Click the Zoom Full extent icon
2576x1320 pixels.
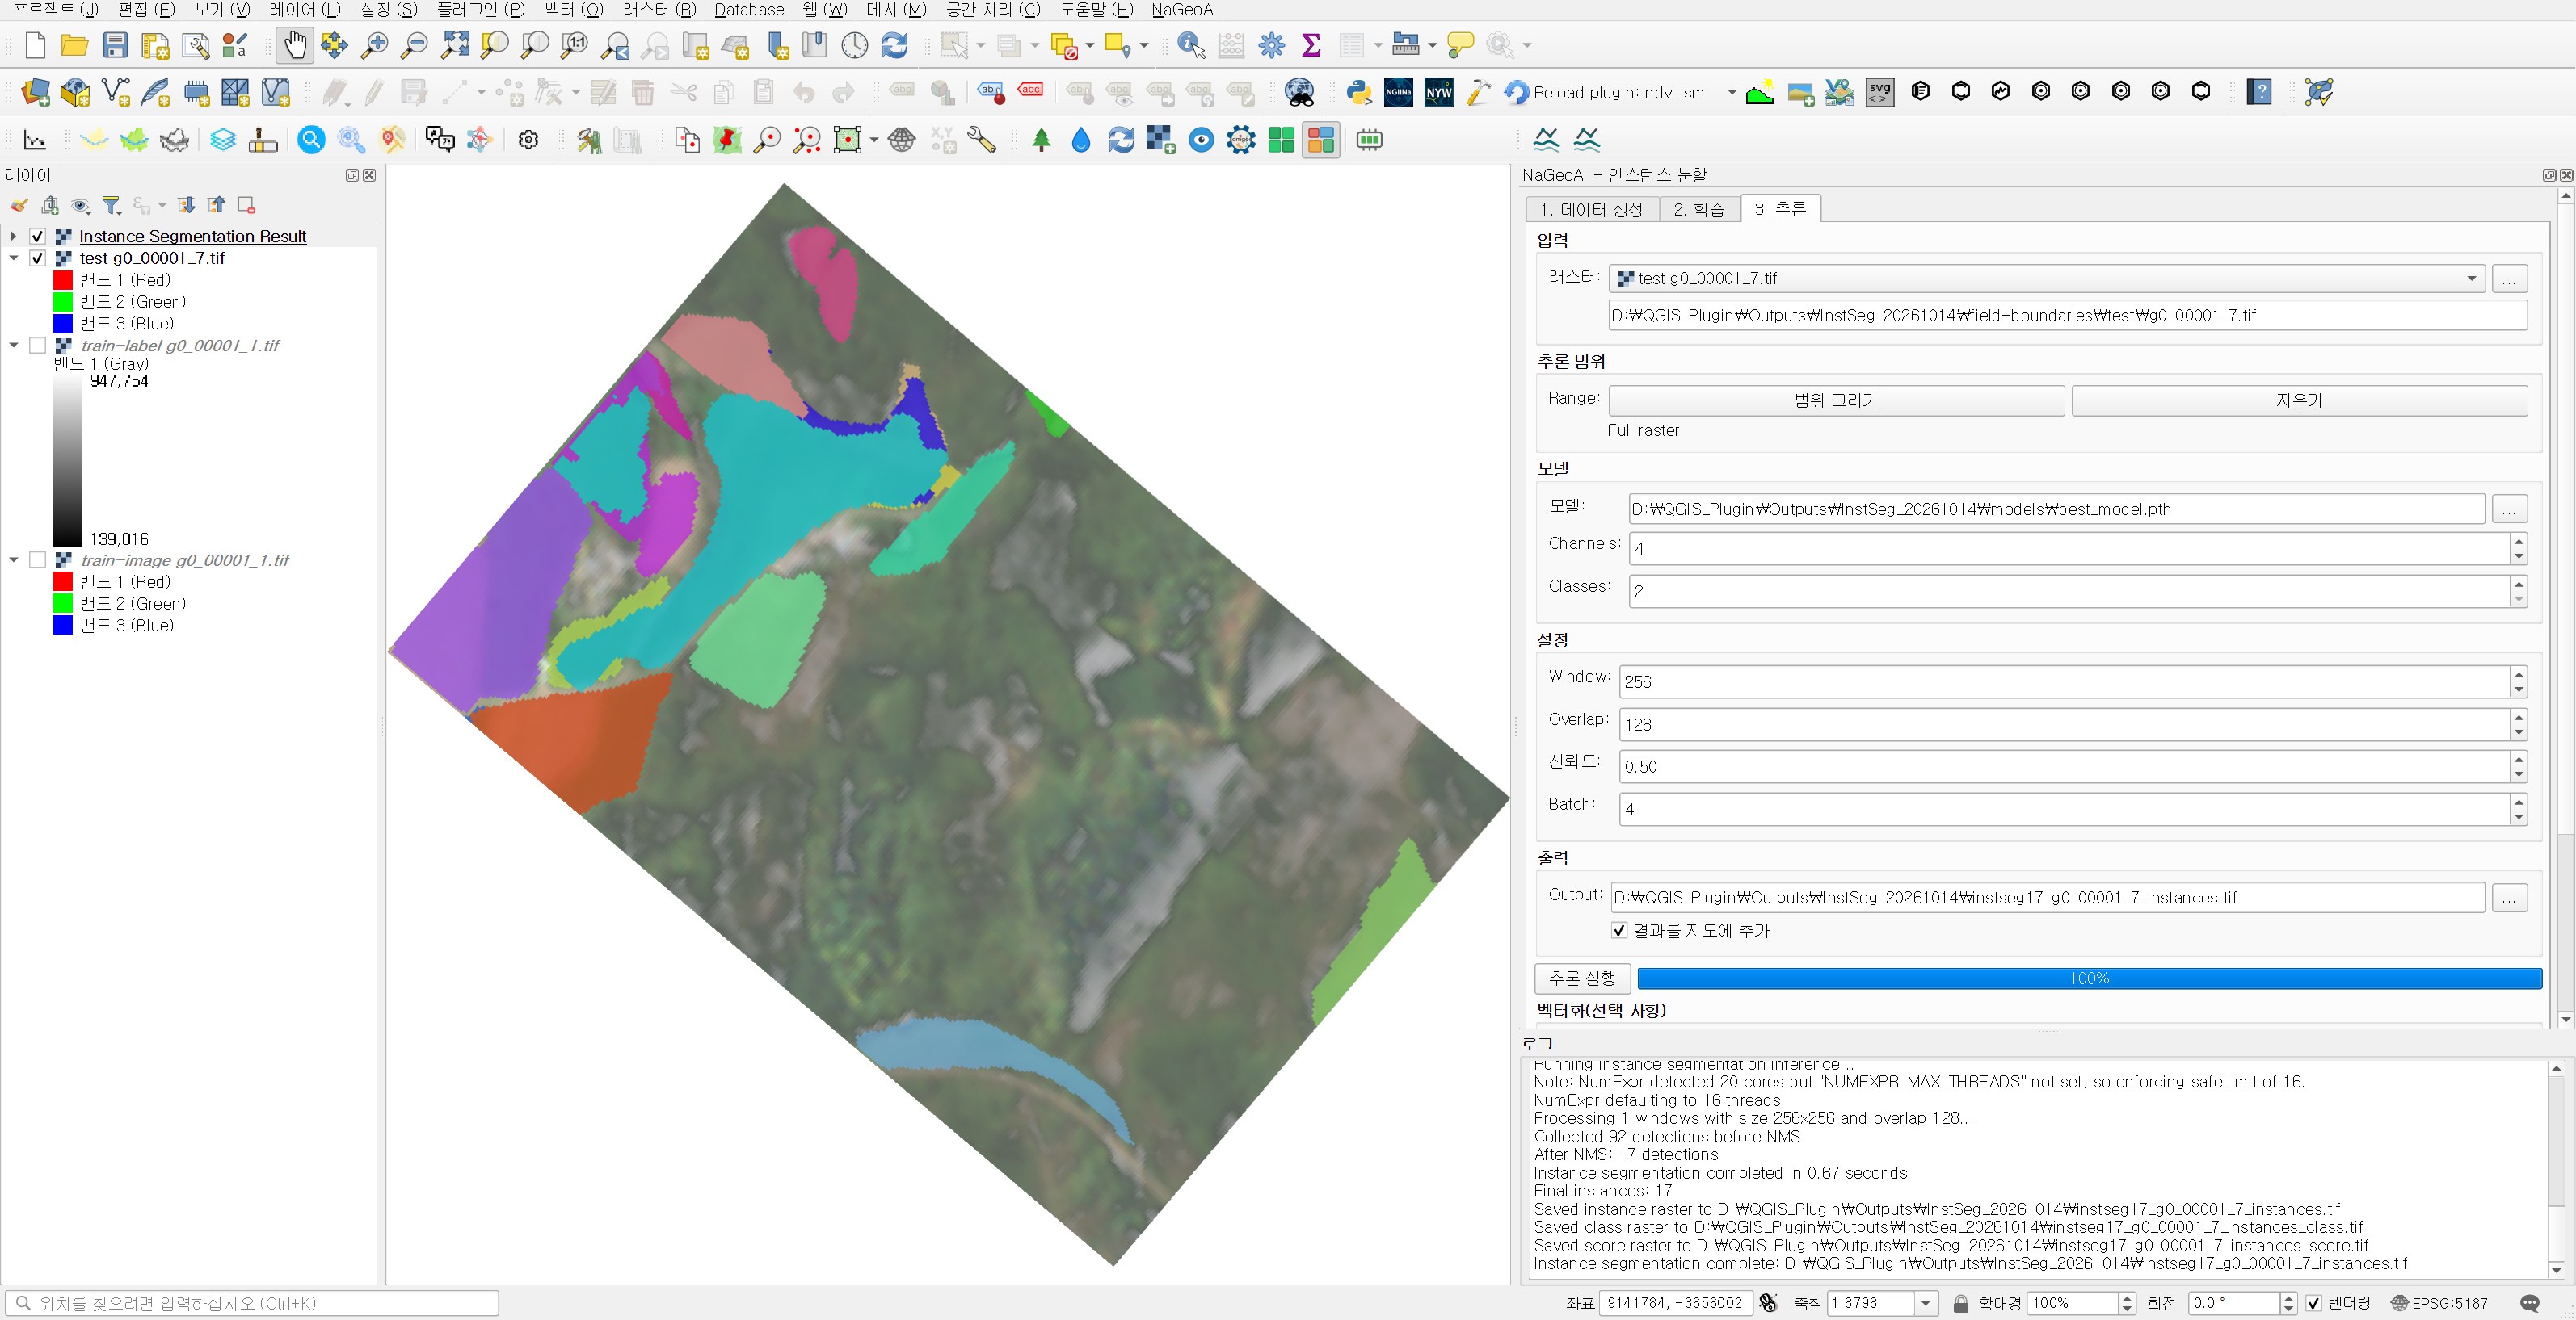tap(454, 45)
